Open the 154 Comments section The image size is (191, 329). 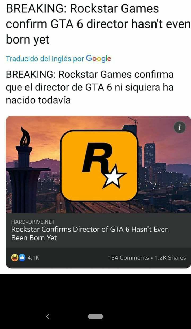[129, 258]
